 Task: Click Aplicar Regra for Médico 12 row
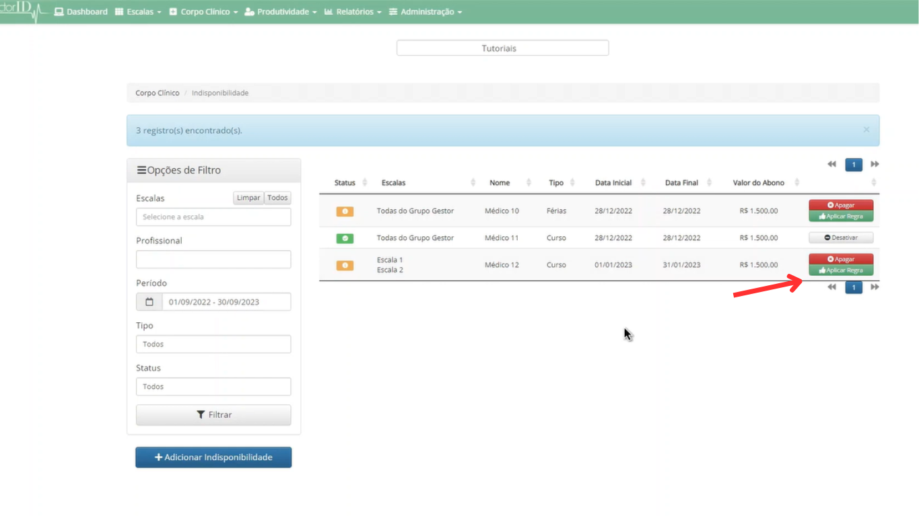tap(841, 270)
